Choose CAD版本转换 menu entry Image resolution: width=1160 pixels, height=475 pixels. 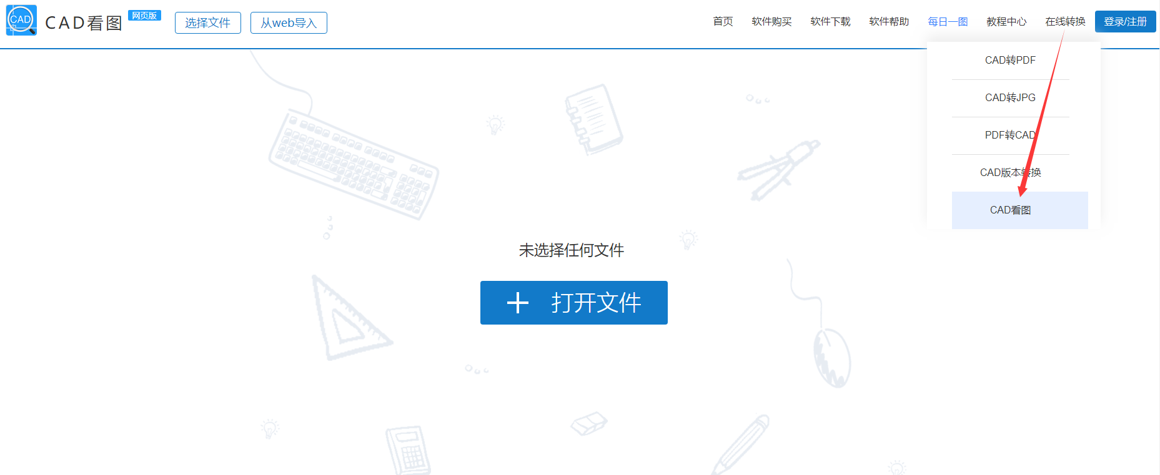point(1010,173)
